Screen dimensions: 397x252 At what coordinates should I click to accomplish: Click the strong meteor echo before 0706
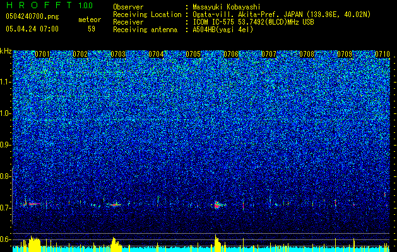coord(217,205)
